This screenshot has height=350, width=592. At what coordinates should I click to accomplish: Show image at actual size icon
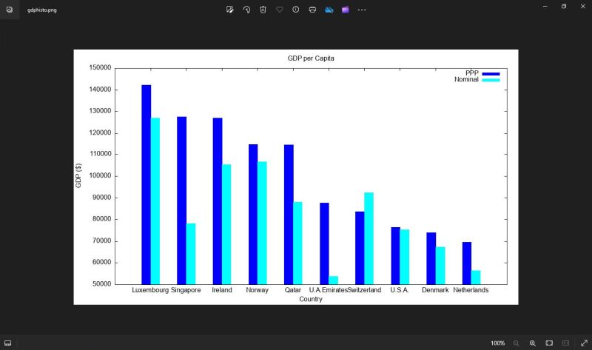565,343
